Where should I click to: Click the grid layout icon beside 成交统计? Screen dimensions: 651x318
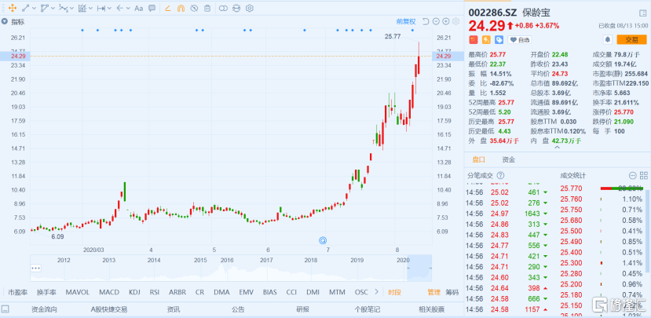(x=644, y=175)
